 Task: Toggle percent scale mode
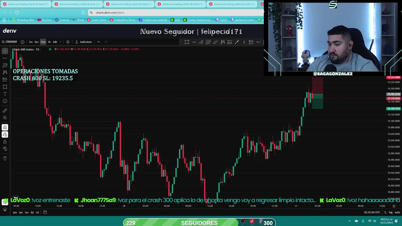click(x=385, y=213)
